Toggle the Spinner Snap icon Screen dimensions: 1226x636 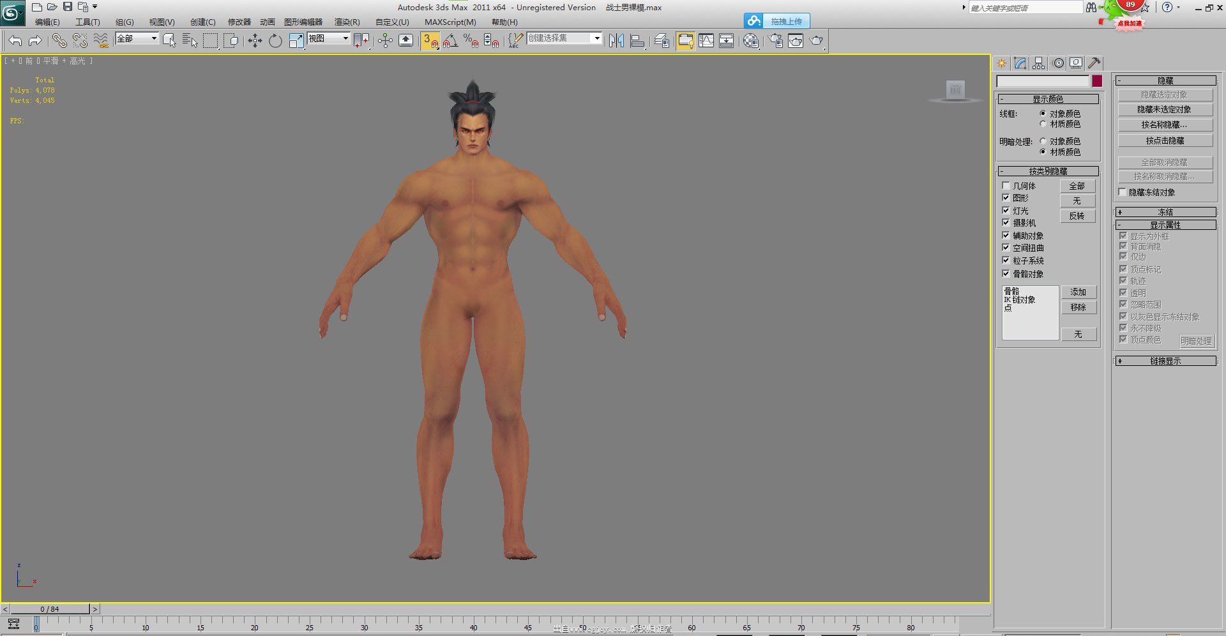pyautogui.click(x=491, y=41)
